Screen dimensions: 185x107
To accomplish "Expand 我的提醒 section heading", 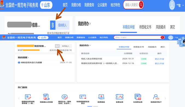I will click(x=23, y=57).
